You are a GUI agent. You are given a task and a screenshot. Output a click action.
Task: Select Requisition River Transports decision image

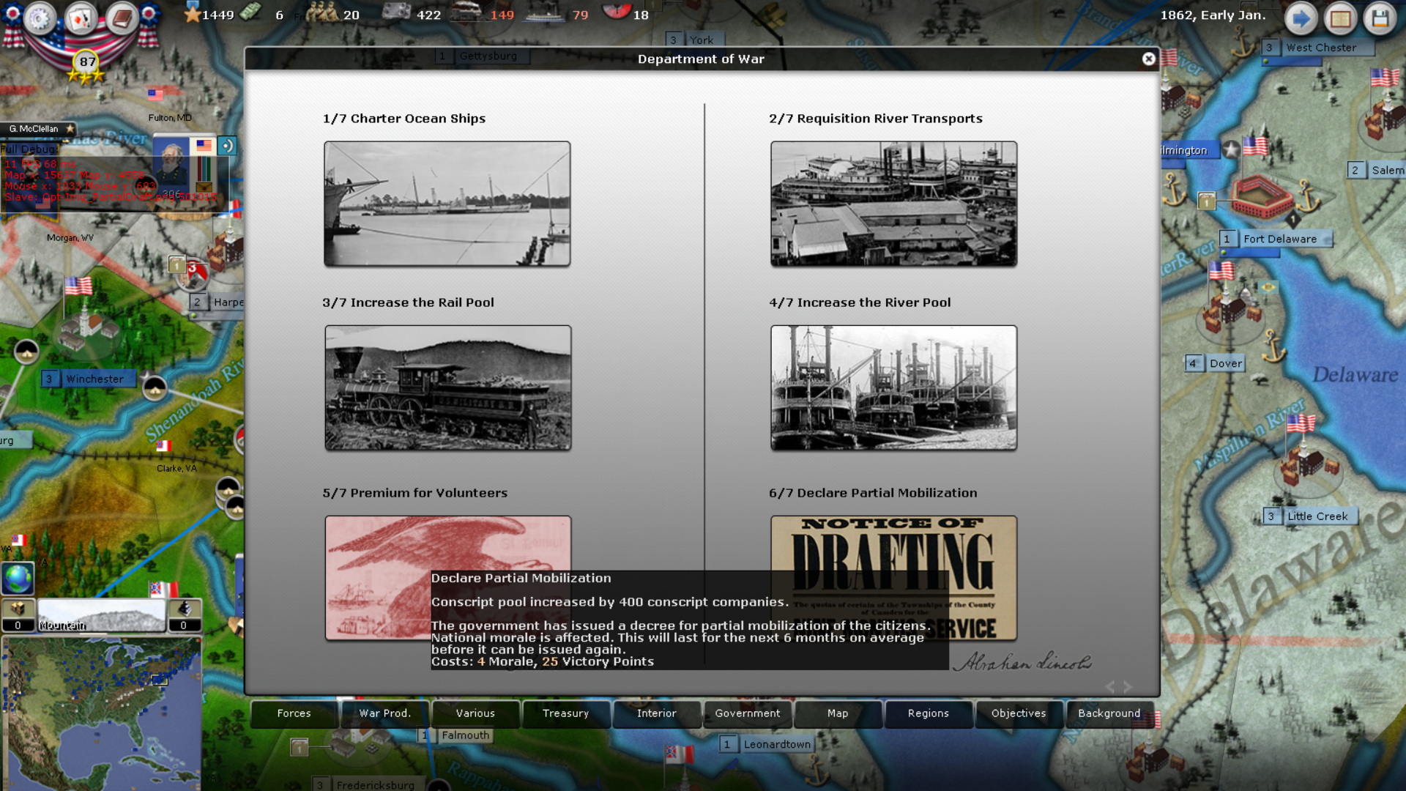click(893, 204)
